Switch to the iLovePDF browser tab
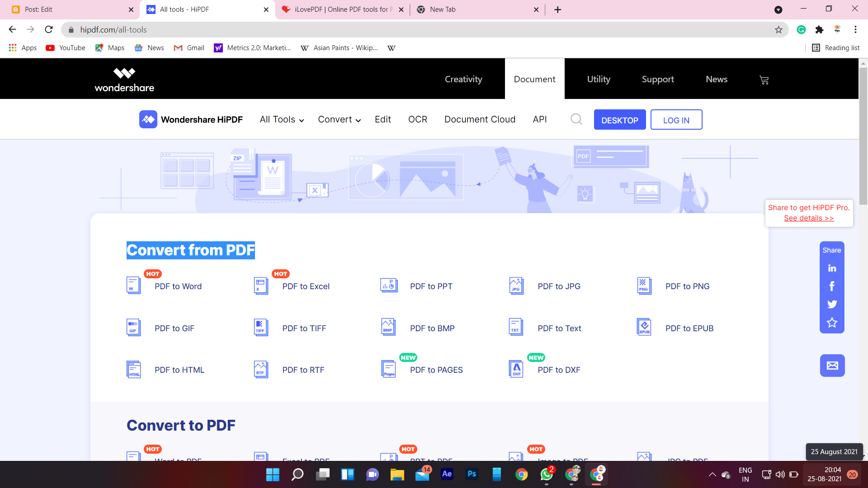The height and width of the screenshot is (488, 868). (342, 9)
